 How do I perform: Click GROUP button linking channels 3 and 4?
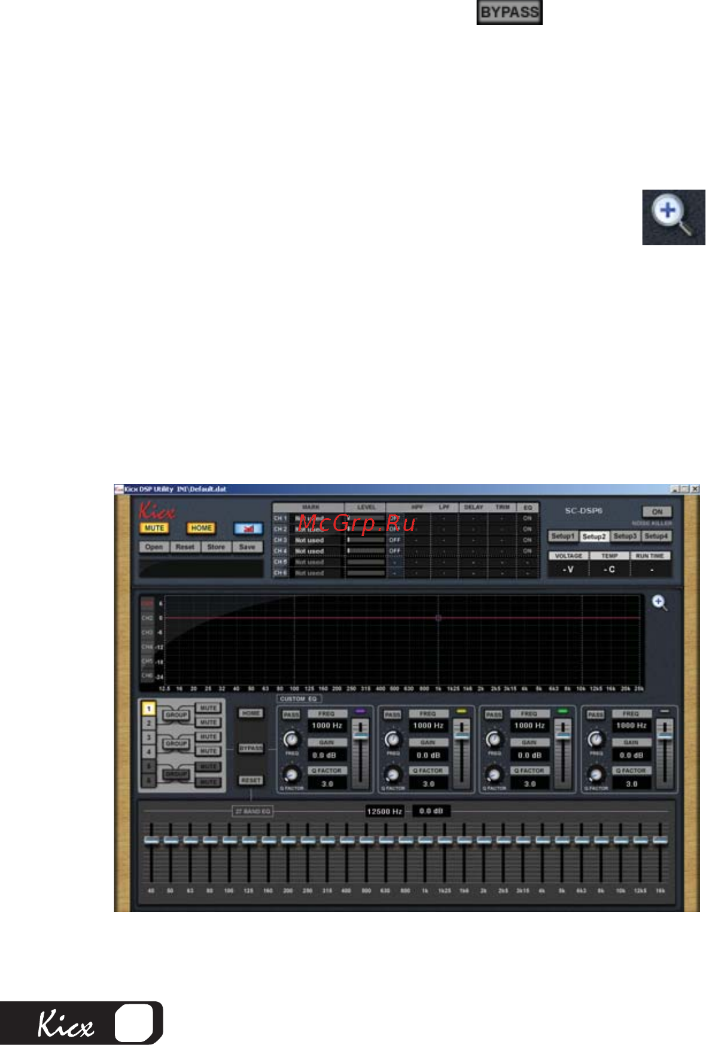pyautogui.click(x=176, y=744)
